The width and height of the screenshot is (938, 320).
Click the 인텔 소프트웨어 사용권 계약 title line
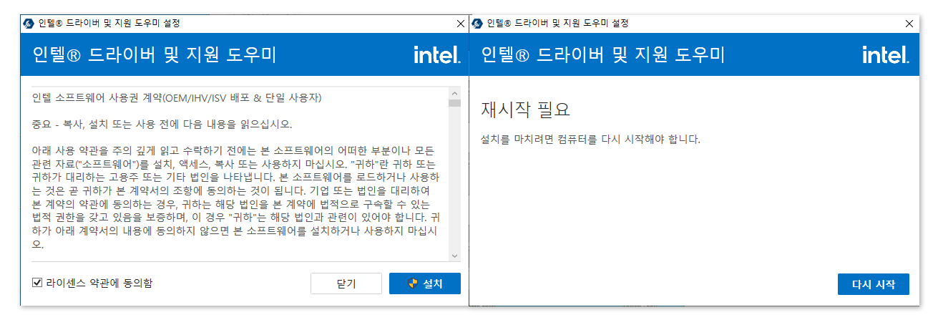tap(177, 97)
